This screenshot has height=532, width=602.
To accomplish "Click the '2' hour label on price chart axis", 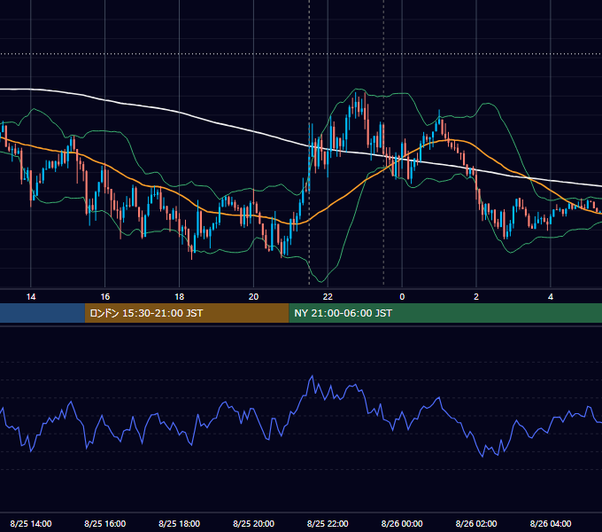I will [476, 297].
